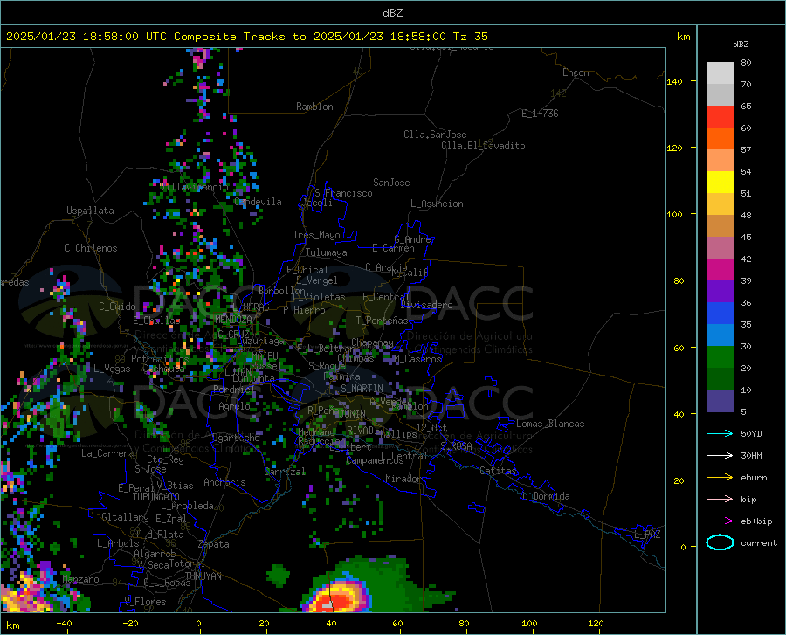Click the Uspallata map label
Screen dimensions: 786x635
pyautogui.click(x=90, y=211)
